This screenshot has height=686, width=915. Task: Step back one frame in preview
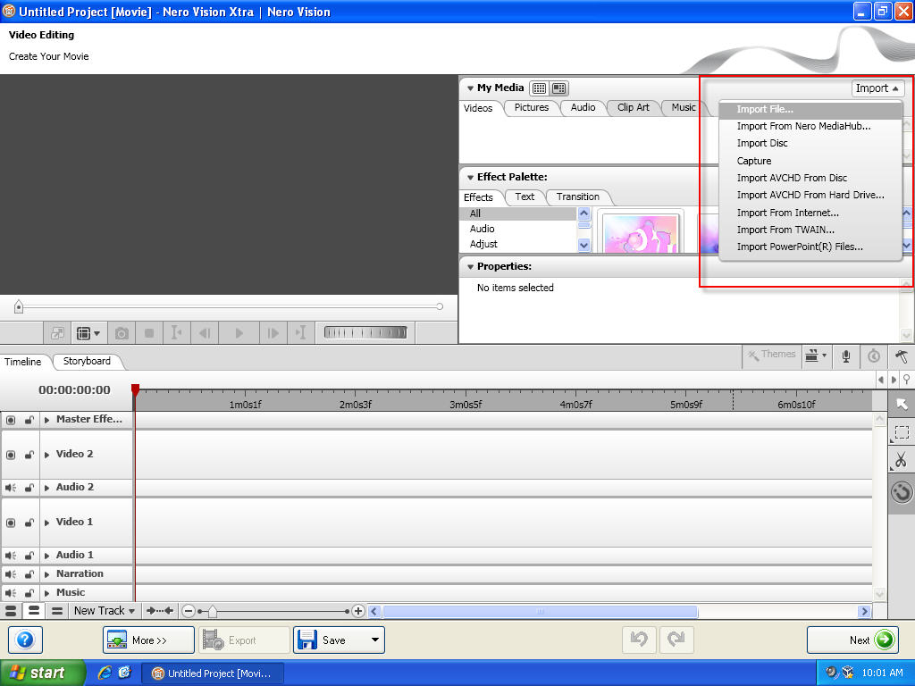205,333
